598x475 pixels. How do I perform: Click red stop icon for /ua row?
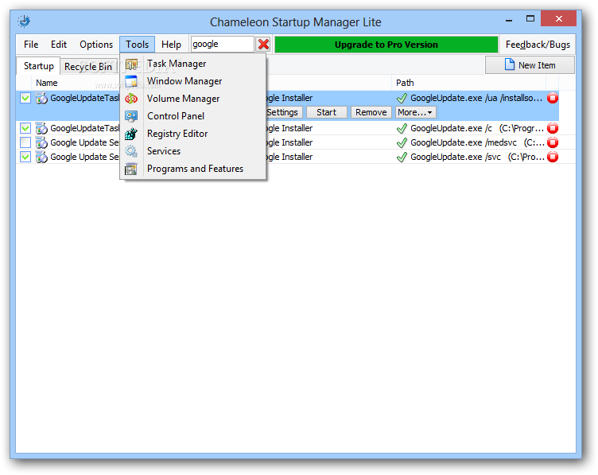point(553,98)
